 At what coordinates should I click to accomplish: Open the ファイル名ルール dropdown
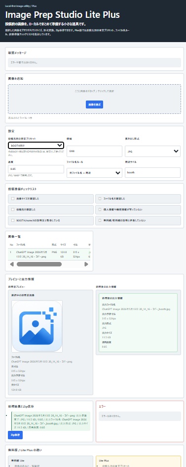pyautogui.click(x=94, y=173)
